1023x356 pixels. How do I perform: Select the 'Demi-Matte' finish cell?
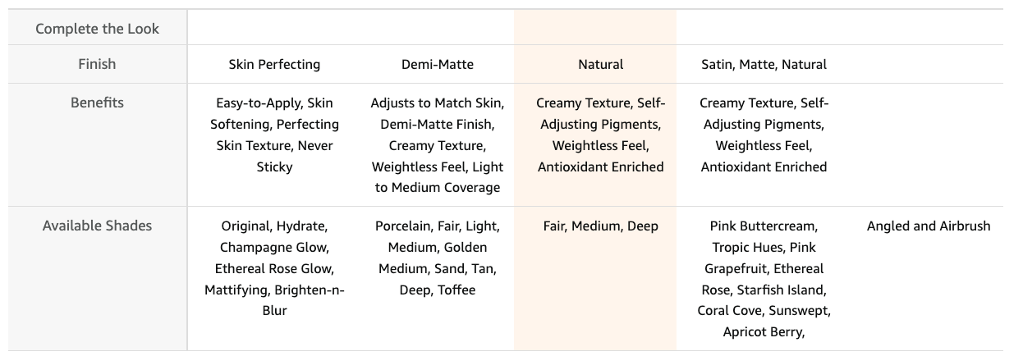click(438, 64)
